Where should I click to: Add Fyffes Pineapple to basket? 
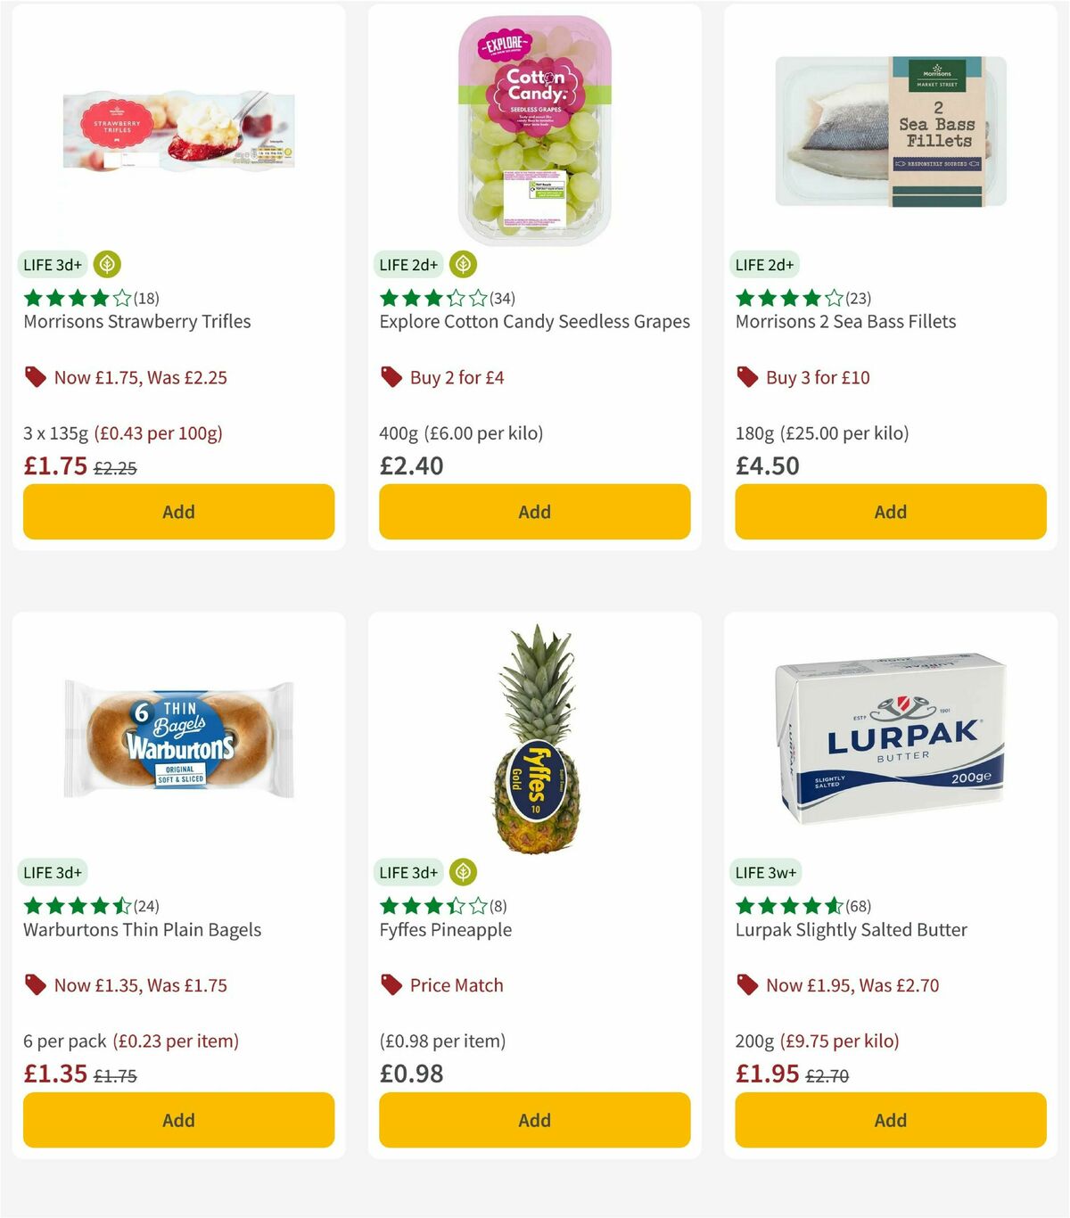[533, 1120]
